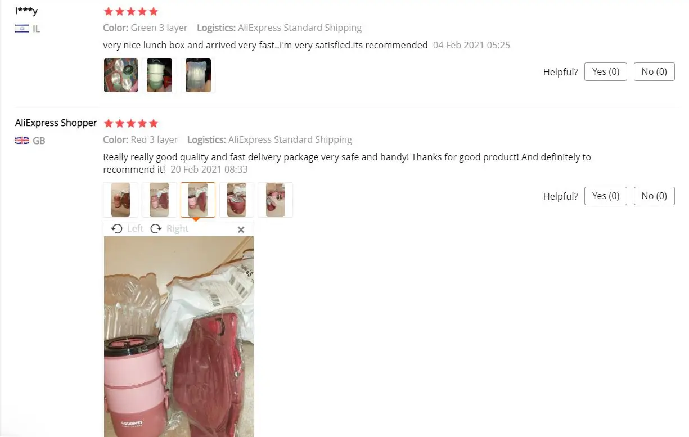Vote No on the red lunch box review
This screenshot has width=689, height=437.
pyautogui.click(x=654, y=196)
